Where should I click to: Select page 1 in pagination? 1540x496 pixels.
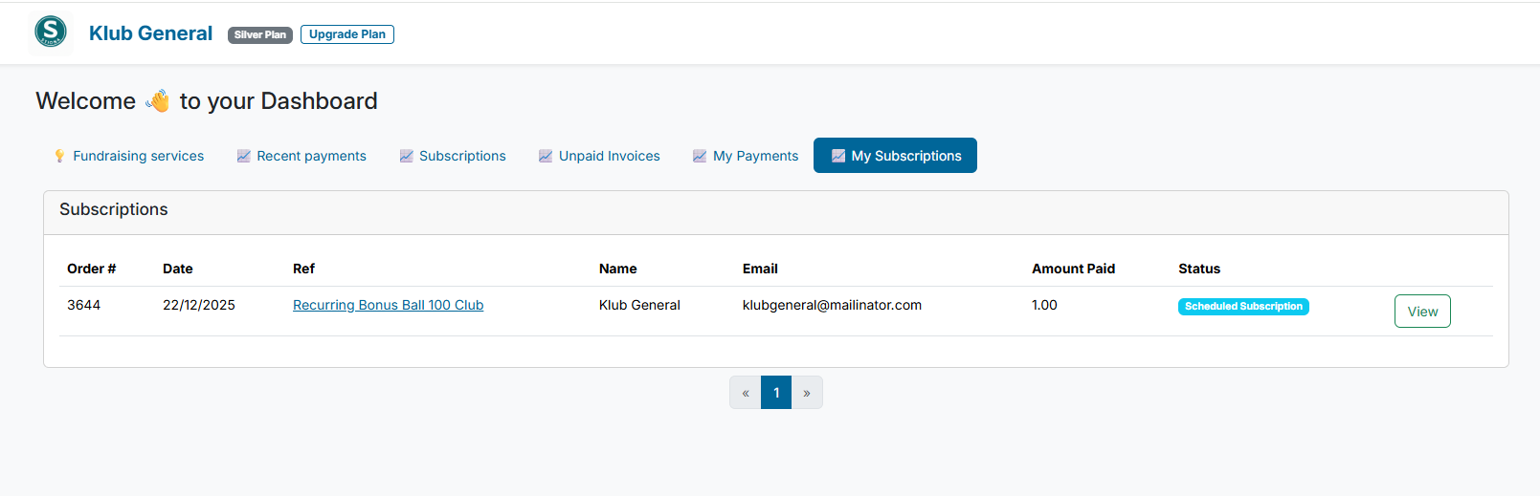[x=776, y=393]
